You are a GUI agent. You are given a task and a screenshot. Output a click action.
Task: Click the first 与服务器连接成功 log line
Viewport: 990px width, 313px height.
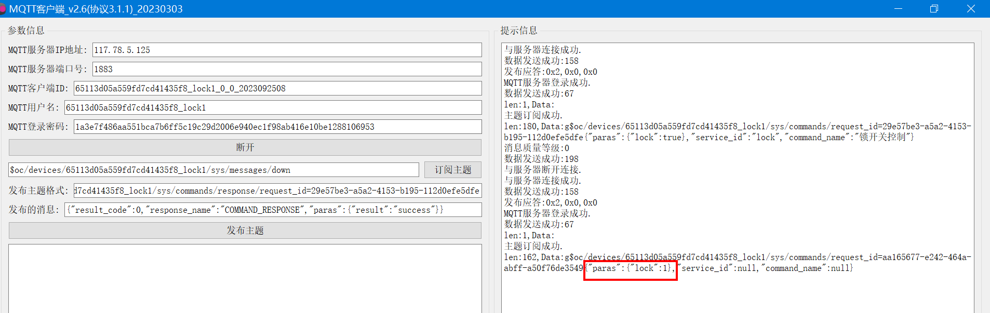tap(543, 50)
